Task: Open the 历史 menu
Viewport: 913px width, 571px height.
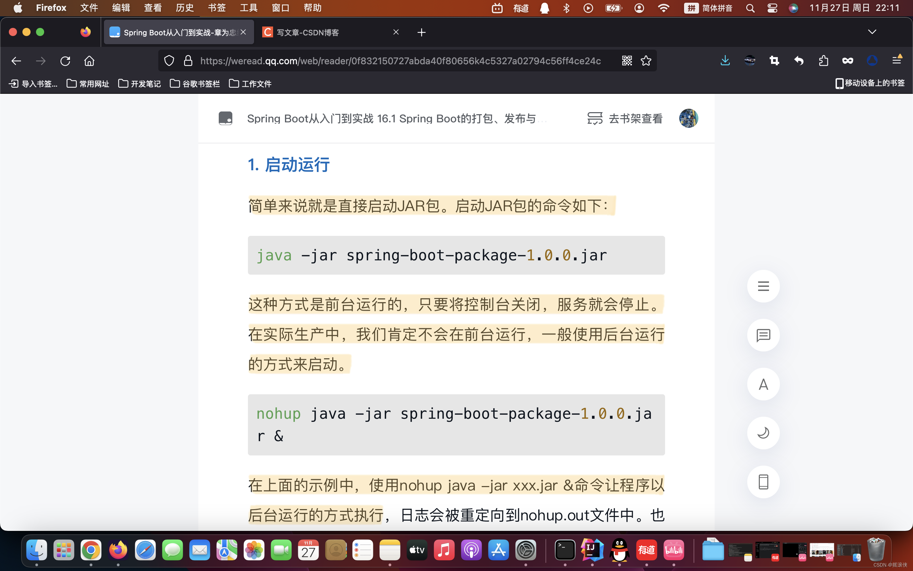Action: [185, 8]
